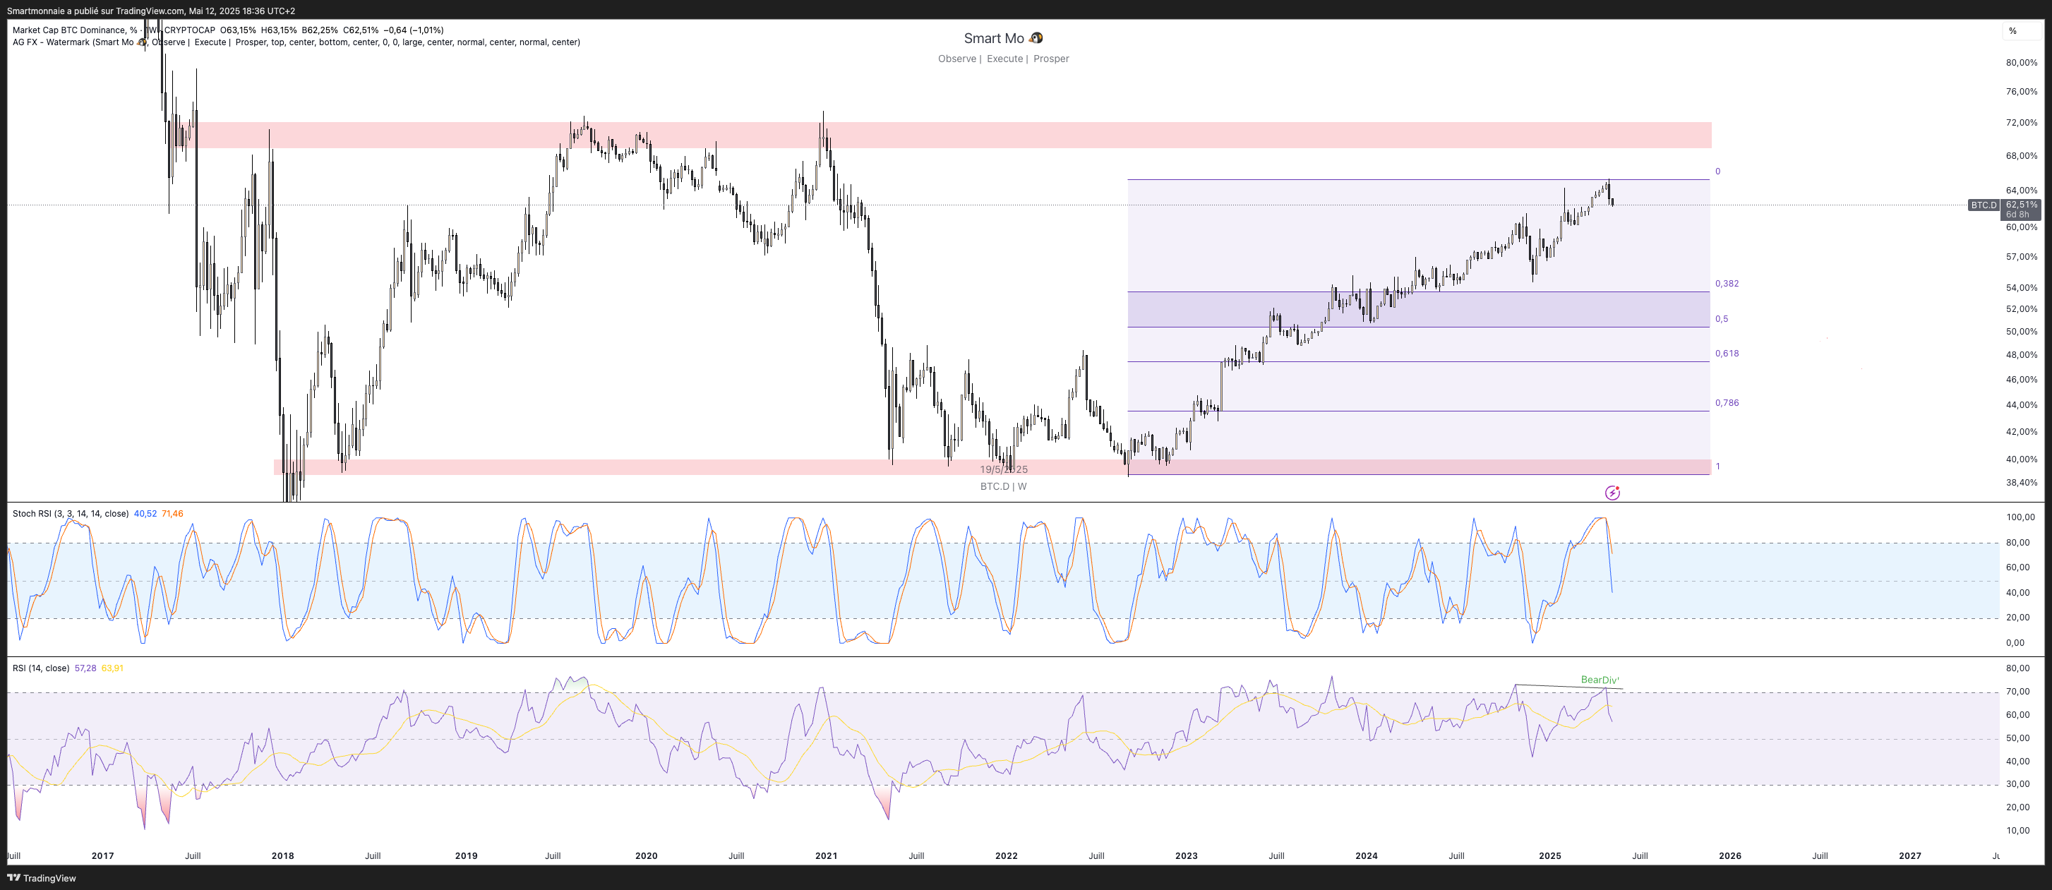
Task: Click the 0,786 Fibonacci level label
Action: pyautogui.click(x=1726, y=403)
